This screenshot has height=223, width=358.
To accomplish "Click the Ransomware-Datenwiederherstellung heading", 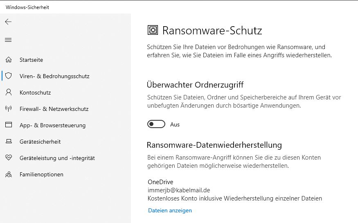I will [214, 145].
